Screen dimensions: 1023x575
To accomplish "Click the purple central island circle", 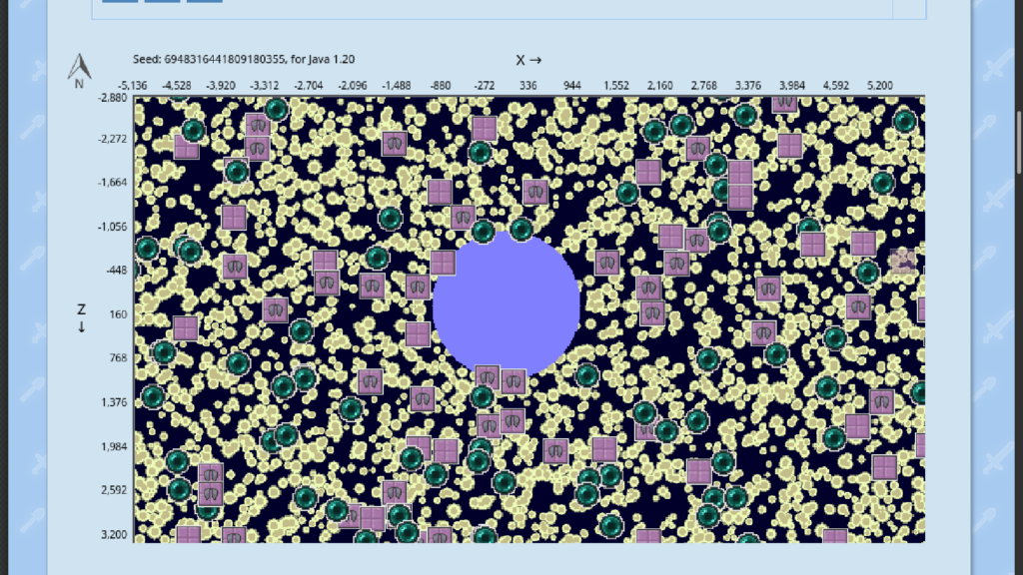I will point(507,303).
